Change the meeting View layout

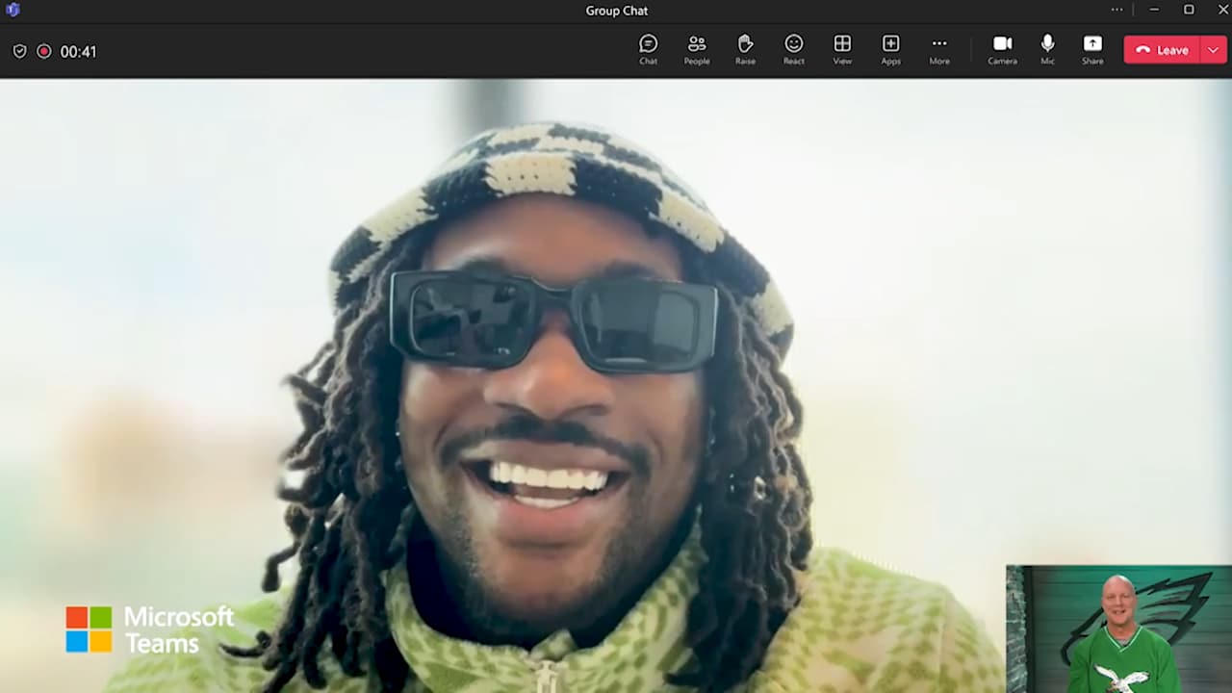[842, 49]
